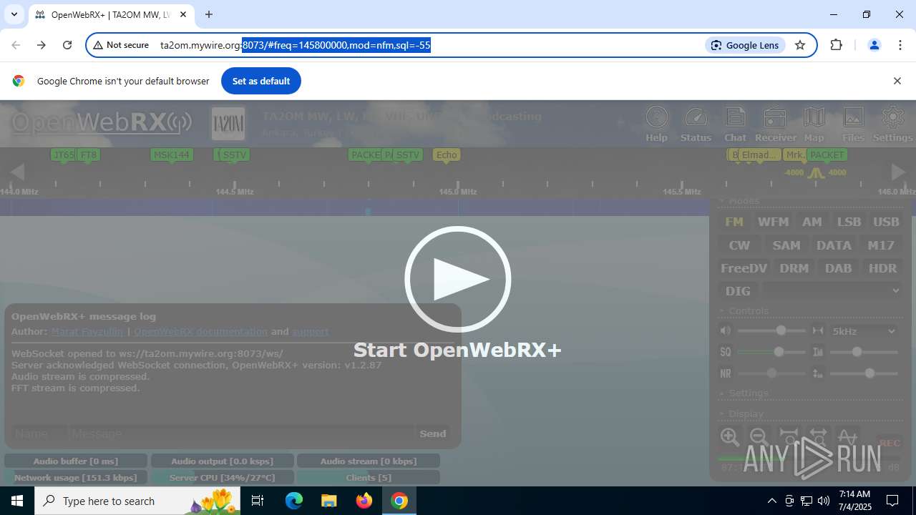
Task: Click the OpenWebRX logo
Action: click(101, 122)
